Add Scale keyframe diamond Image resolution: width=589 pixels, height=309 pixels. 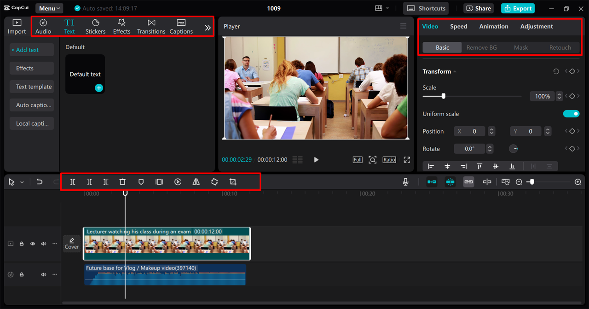[572, 96]
